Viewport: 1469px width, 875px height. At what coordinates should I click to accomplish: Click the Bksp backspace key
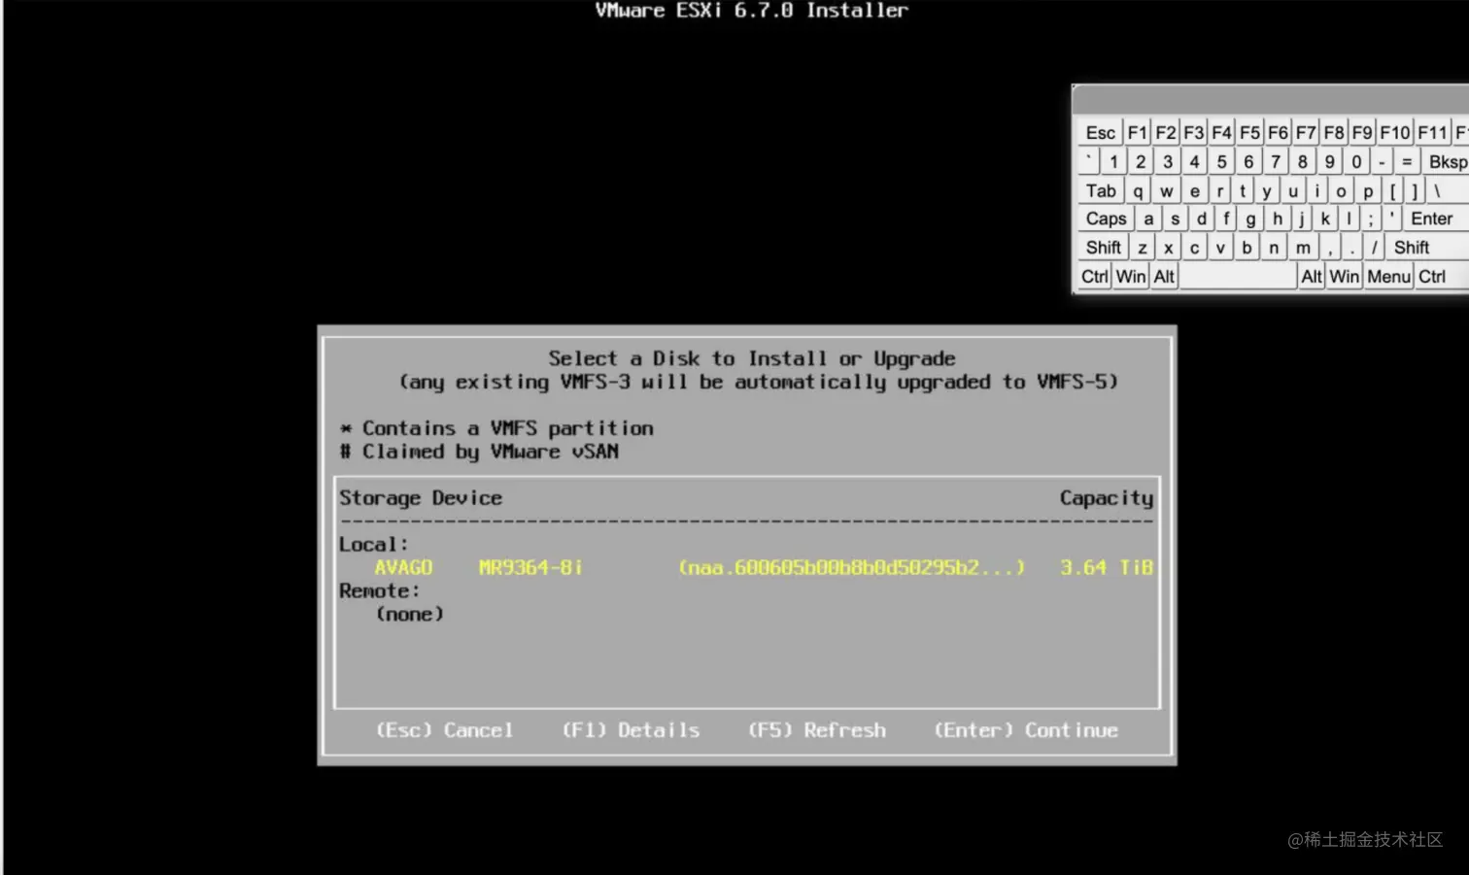tap(1446, 161)
